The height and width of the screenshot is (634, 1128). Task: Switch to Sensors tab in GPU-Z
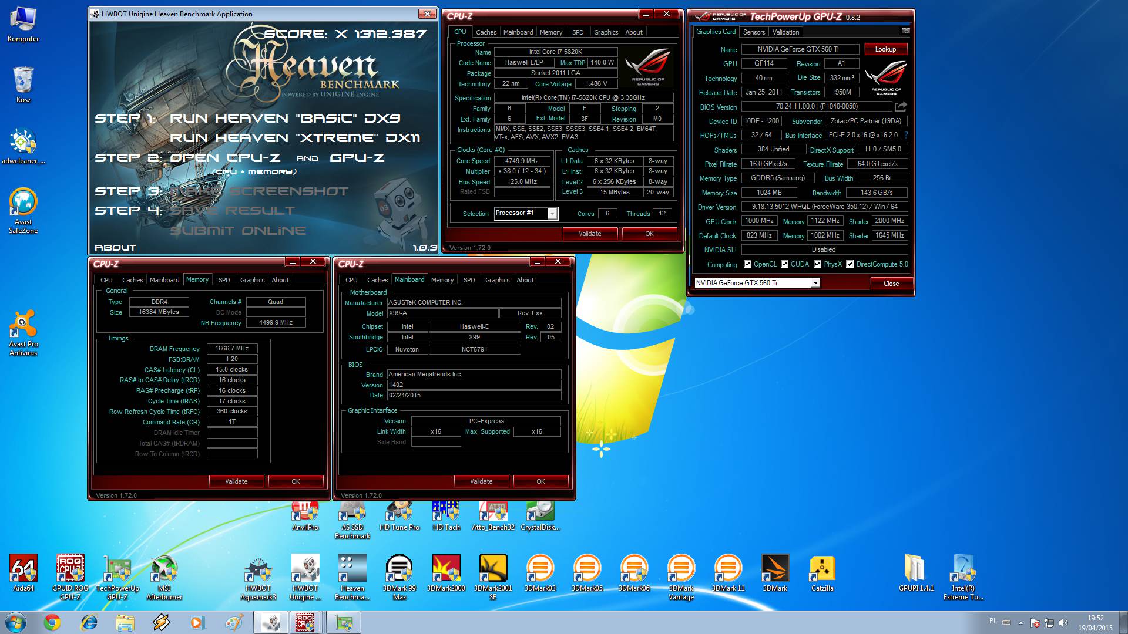click(x=754, y=32)
